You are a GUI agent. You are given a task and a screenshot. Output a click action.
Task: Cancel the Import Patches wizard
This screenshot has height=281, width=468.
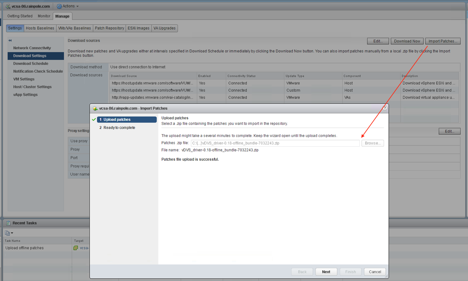(x=375, y=272)
